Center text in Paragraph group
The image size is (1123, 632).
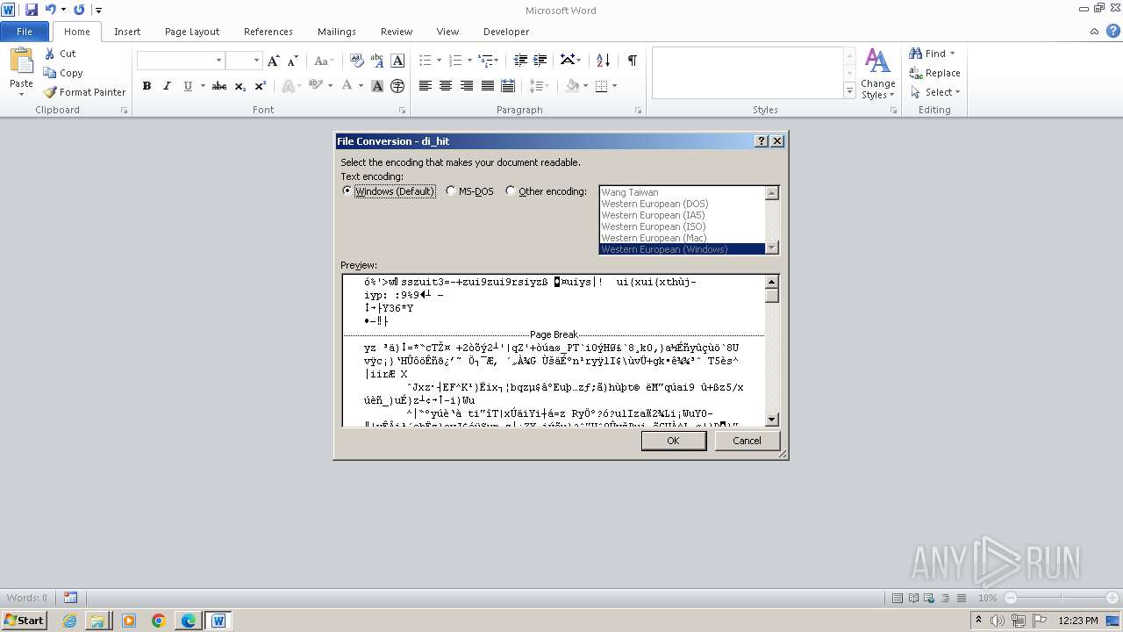click(x=446, y=86)
